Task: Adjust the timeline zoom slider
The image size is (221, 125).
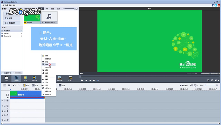Action: pos(210,85)
